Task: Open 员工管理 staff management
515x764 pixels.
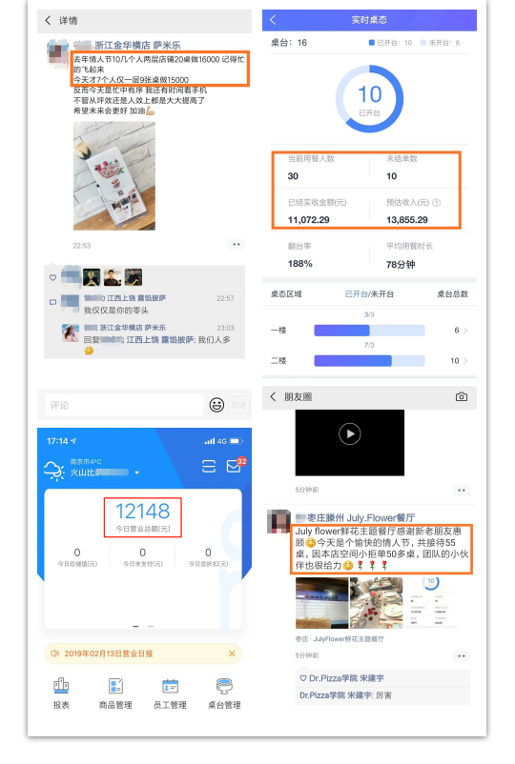Action: click(x=170, y=693)
